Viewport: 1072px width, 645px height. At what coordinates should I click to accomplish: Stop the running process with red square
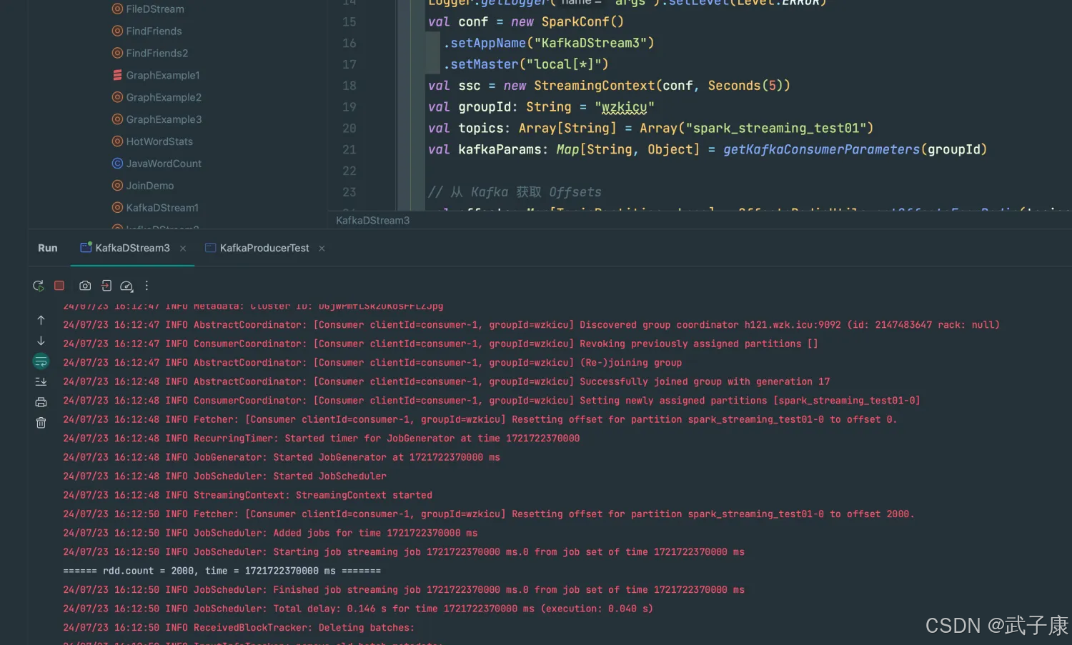[59, 286]
